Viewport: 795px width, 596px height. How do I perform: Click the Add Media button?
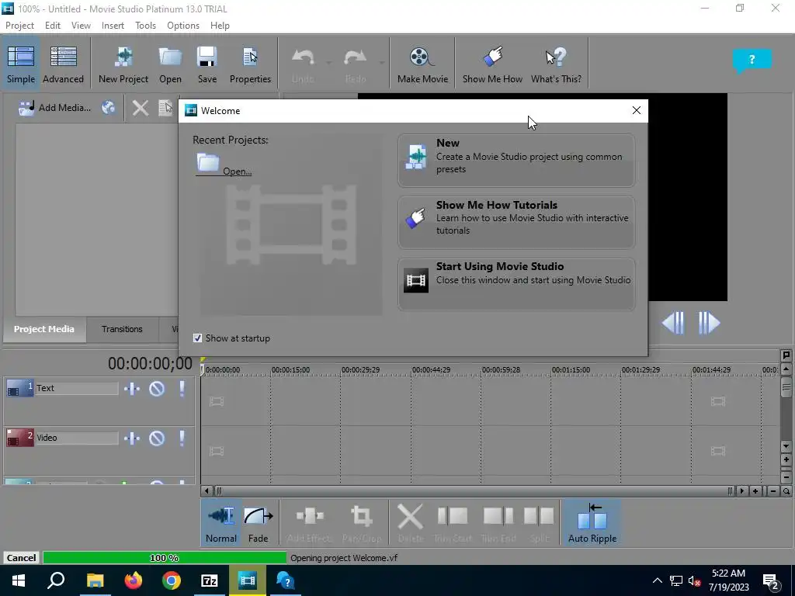pos(55,107)
